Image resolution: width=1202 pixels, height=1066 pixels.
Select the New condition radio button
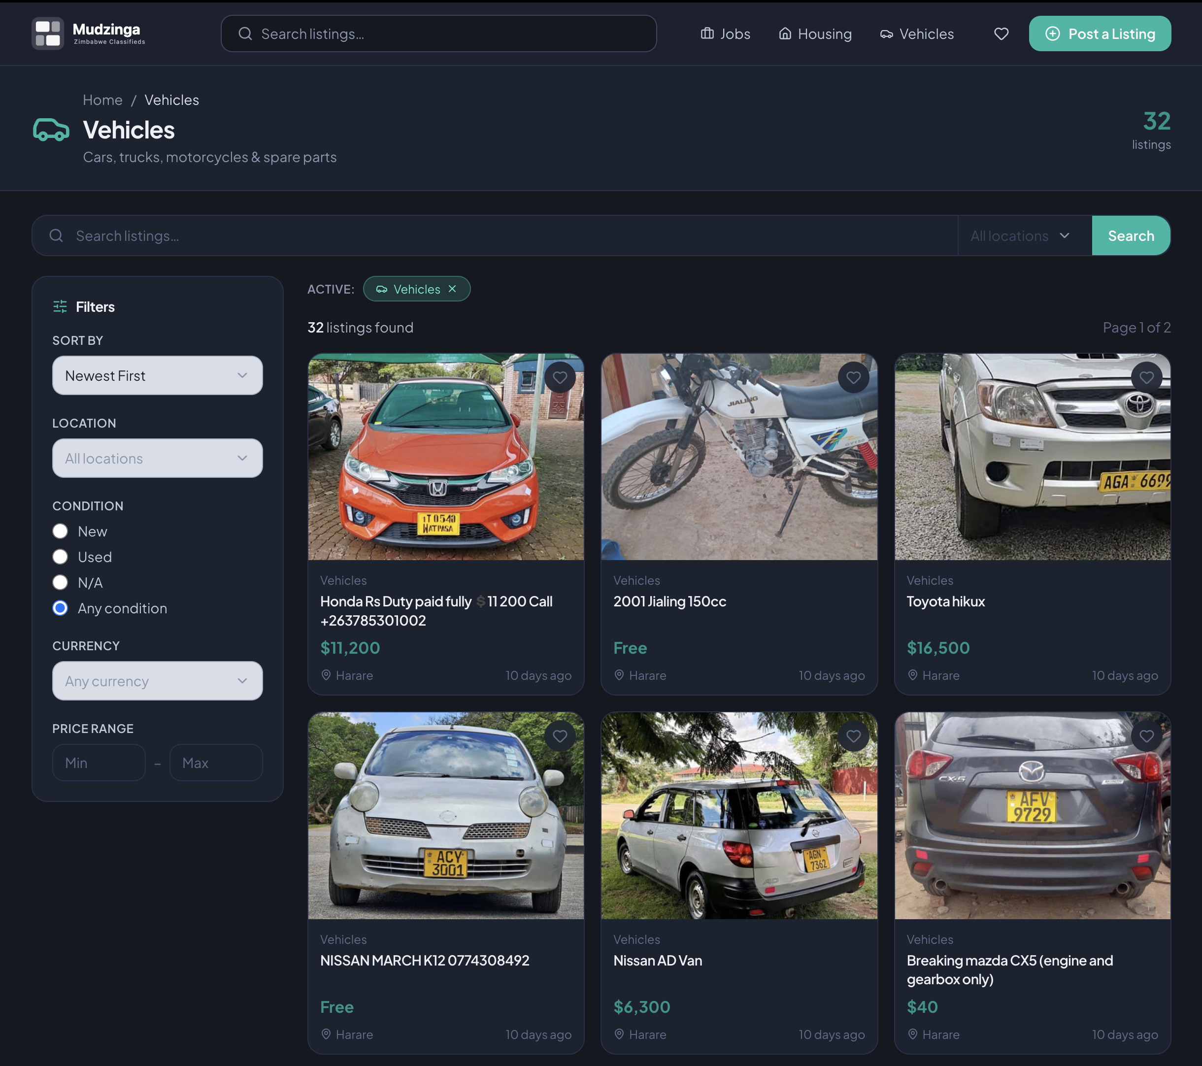click(x=60, y=531)
